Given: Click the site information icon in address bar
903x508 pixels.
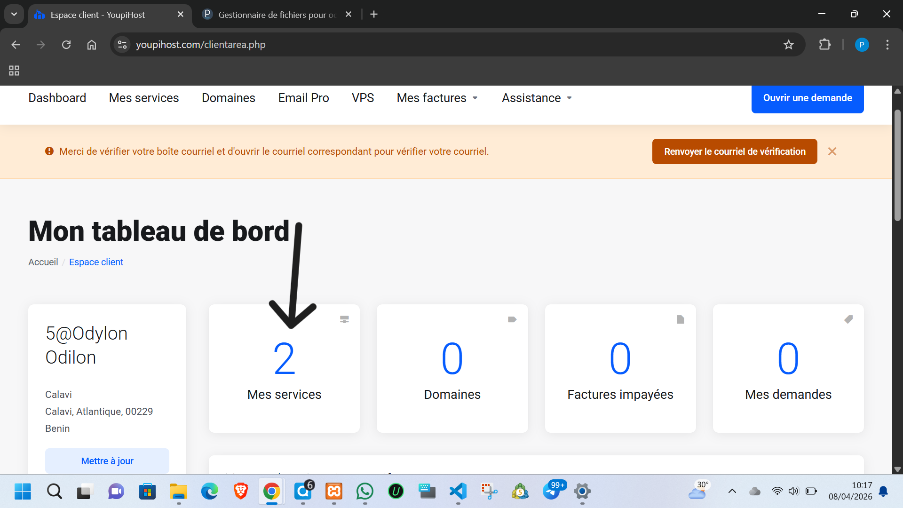Looking at the screenshot, I should tap(122, 45).
